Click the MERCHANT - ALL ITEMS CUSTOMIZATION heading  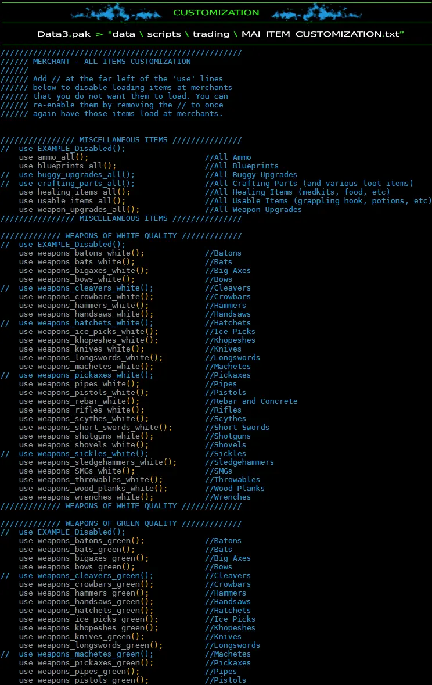pyautogui.click(x=111, y=61)
